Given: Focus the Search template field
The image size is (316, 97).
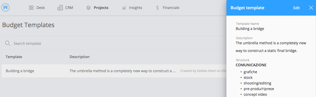Looking at the screenshot, I should pos(114,43).
